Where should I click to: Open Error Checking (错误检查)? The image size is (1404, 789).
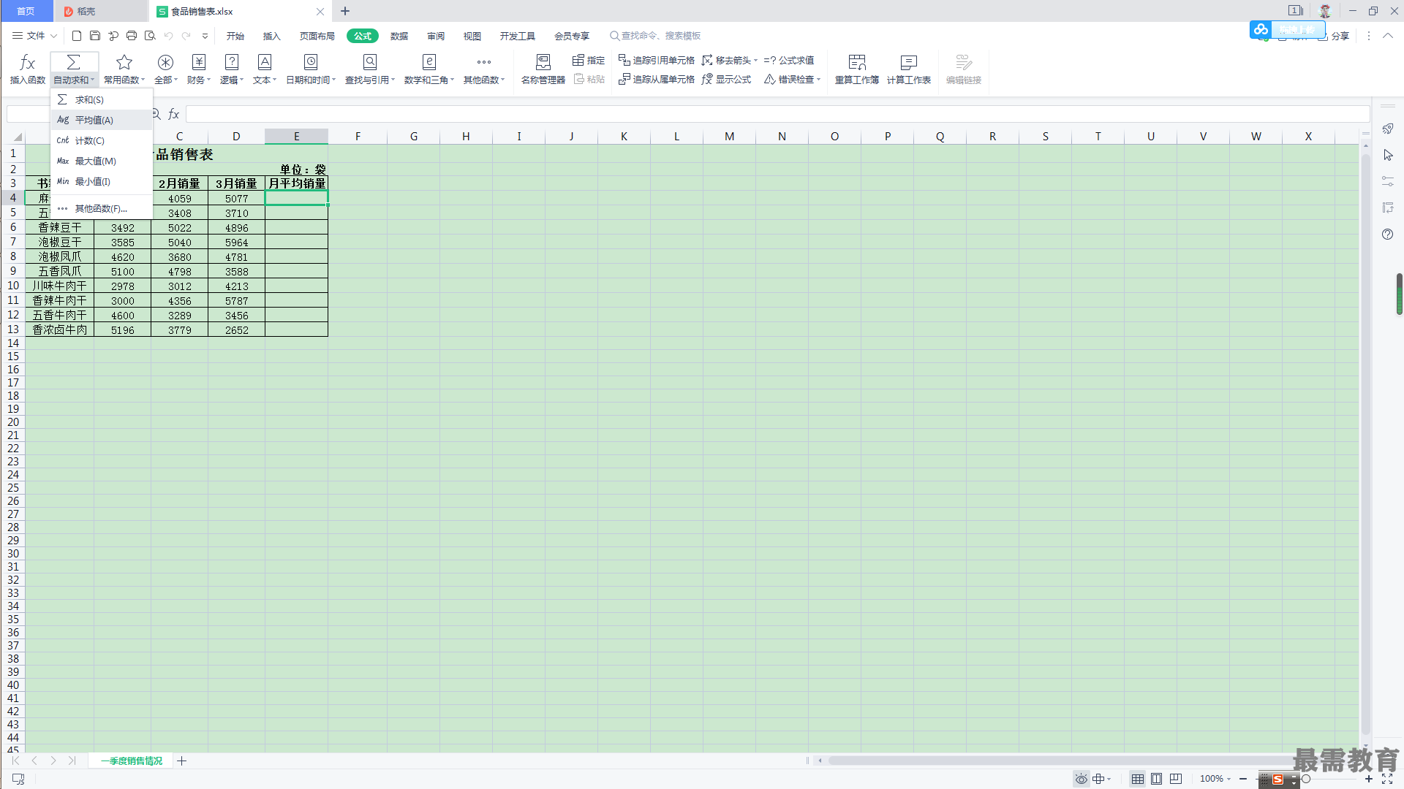(793, 79)
